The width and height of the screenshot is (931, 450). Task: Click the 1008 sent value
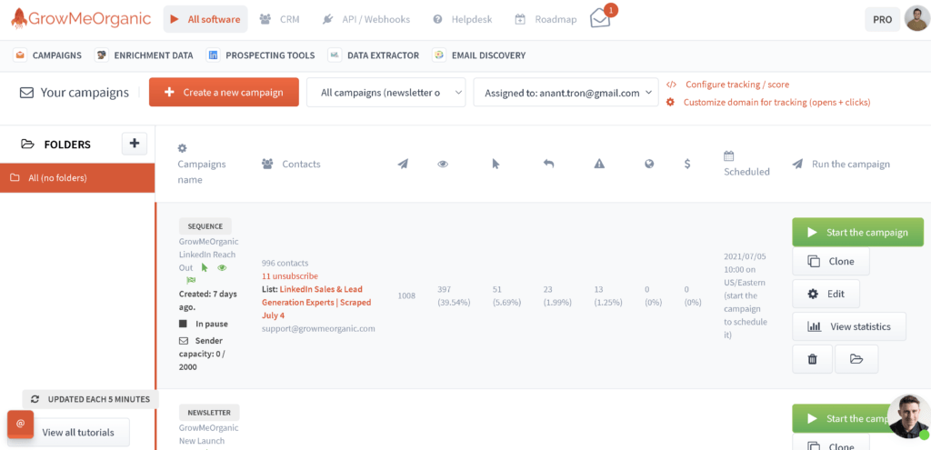point(406,295)
